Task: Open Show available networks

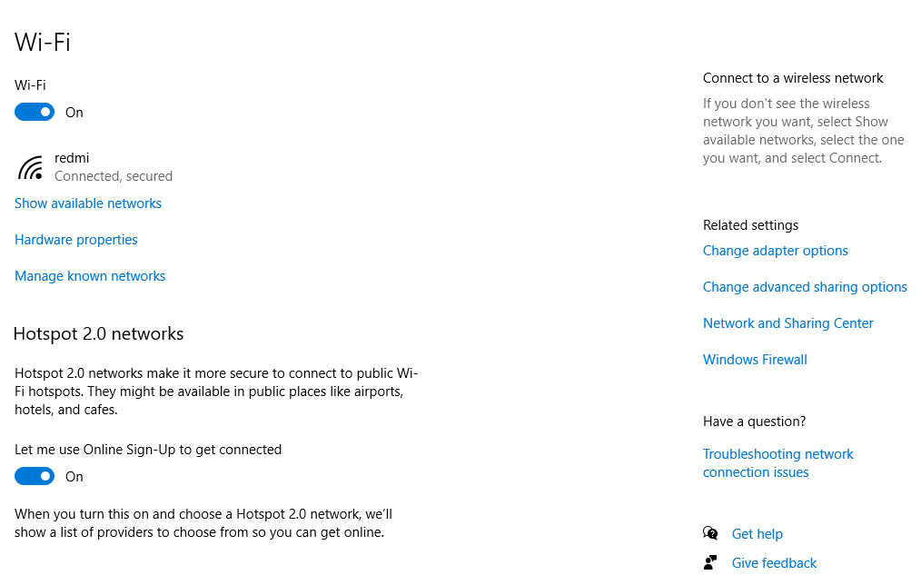Action: click(87, 203)
